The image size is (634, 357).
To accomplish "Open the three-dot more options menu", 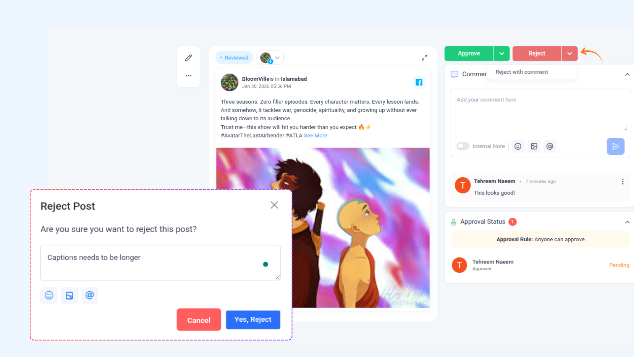I will pos(189,76).
